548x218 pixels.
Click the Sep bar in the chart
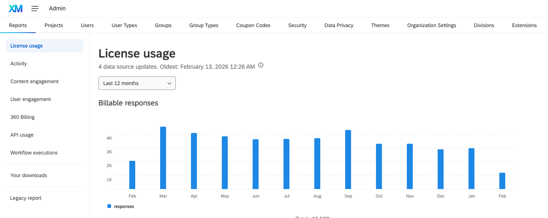pos(348,160)
